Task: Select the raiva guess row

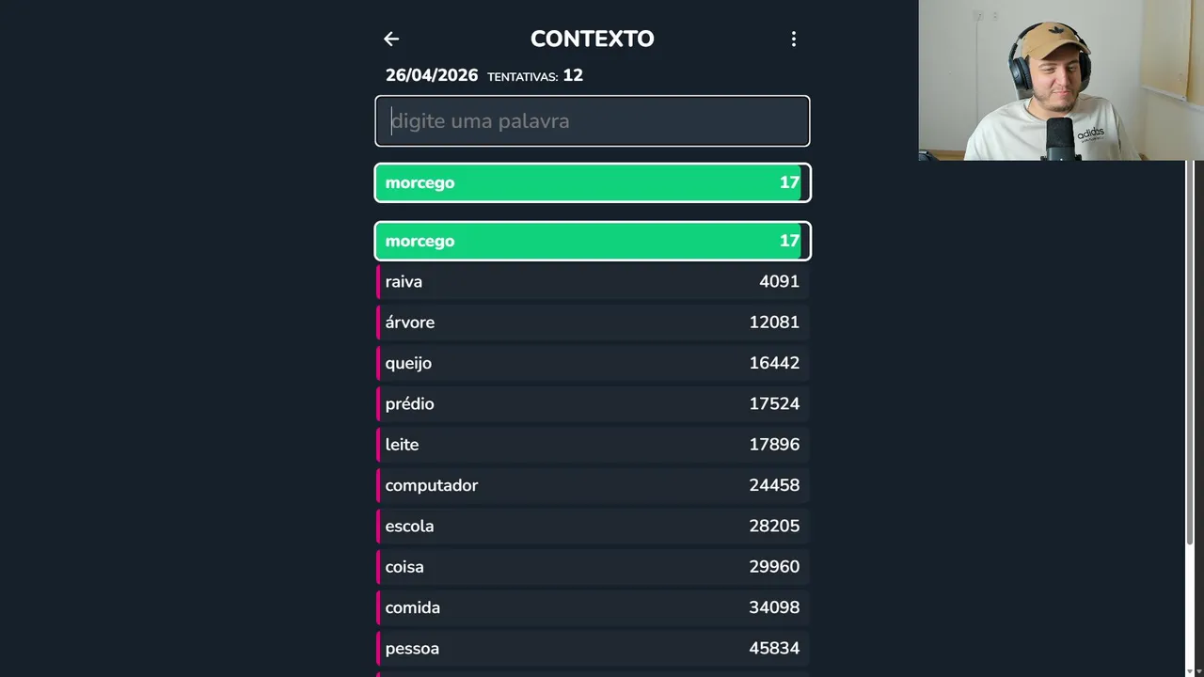Action: tap(593, 282)
